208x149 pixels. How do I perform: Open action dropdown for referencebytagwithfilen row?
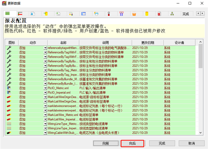[x=45, y=48]
